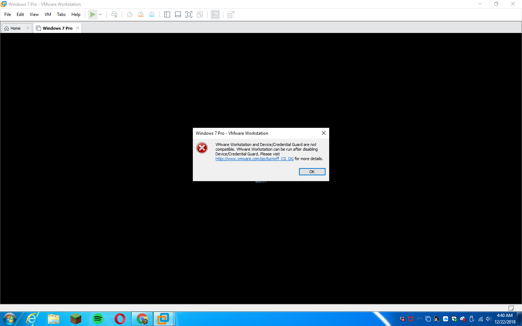Click the green Power On play button
The height and width of the screenshot is (326, 522).
[x=93, y=14]
